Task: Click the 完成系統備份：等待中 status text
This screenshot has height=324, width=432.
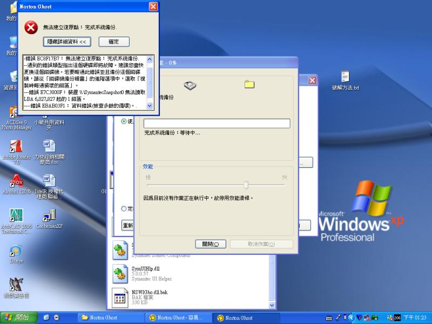Action: [x=172, y=133]
